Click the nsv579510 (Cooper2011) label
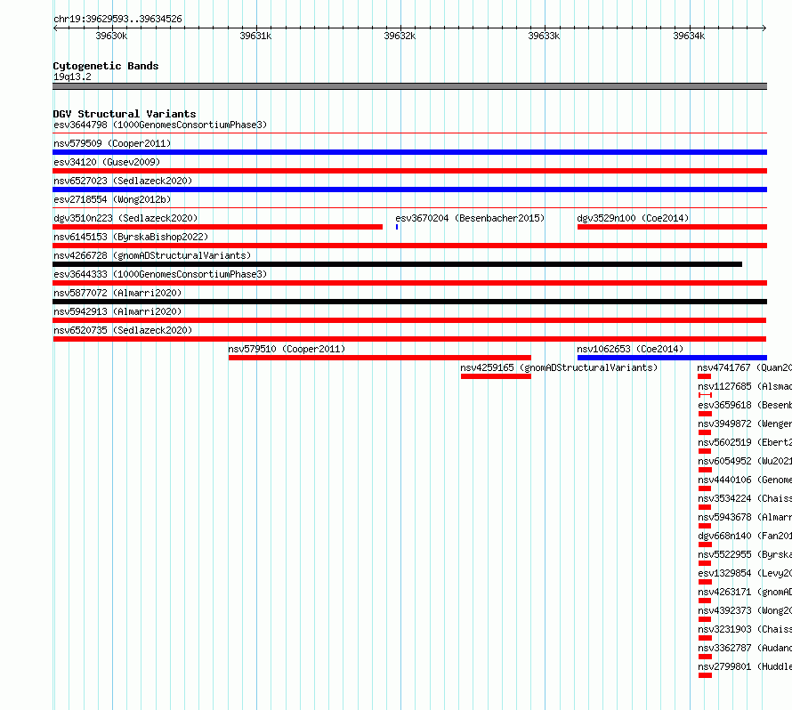 287,349
